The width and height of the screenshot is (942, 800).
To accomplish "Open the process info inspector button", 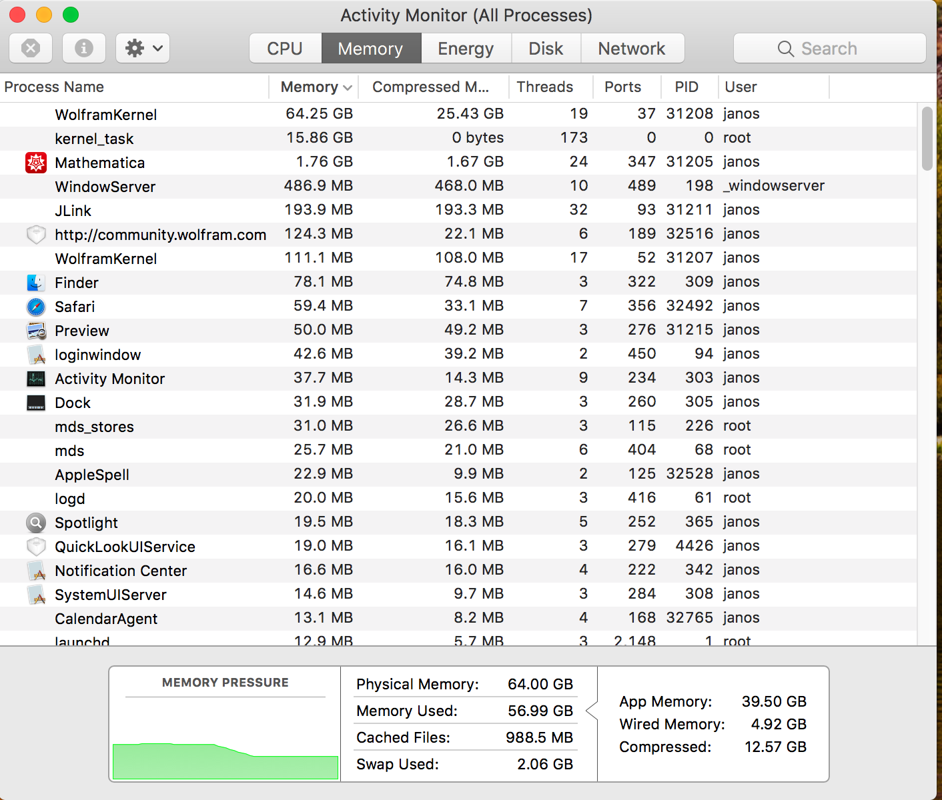I will 84,48.
